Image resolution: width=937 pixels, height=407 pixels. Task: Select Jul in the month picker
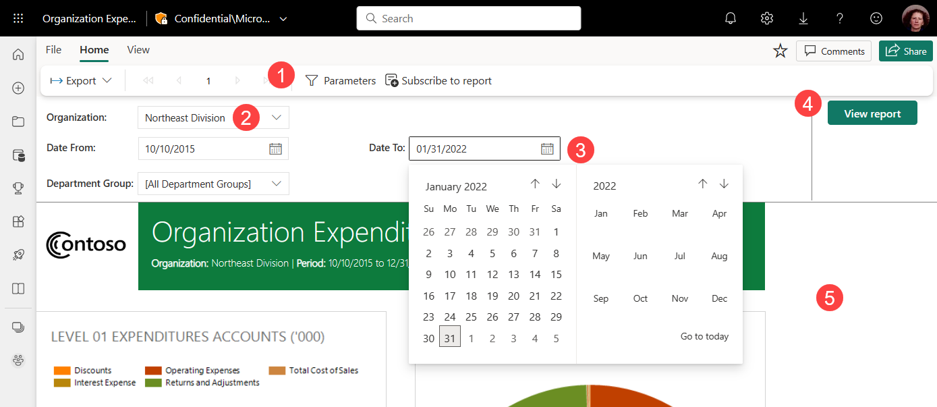pyautogui.click(x=680, y=256)
